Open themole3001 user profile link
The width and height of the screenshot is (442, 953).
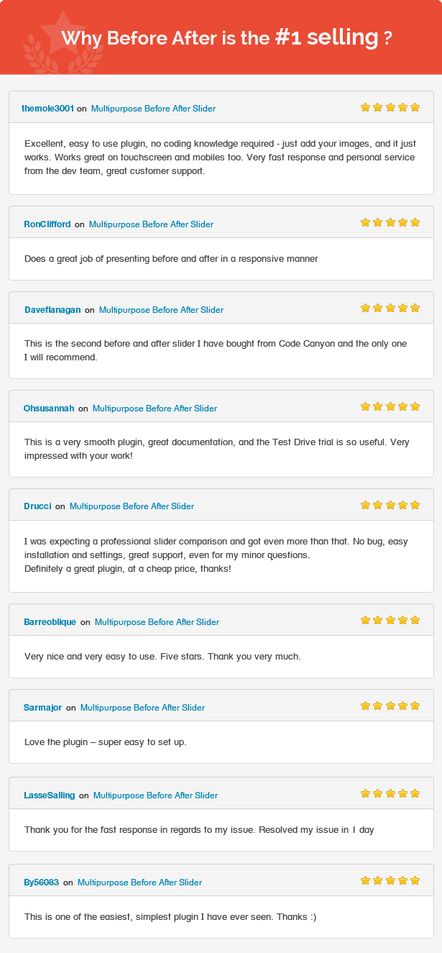pos(47,109)
